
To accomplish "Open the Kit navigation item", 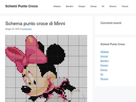I will (103, 6).
